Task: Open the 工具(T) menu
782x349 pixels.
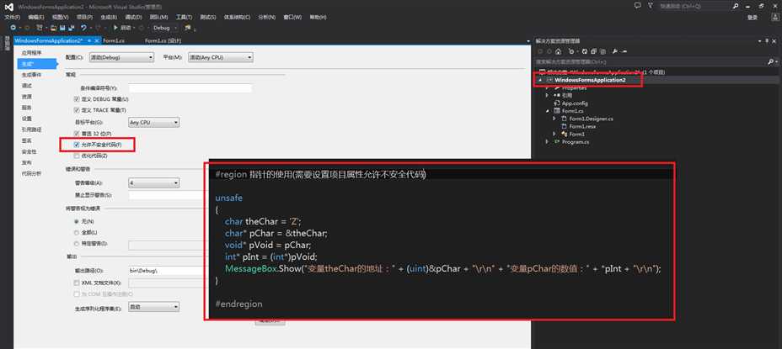Action: pos(184,18)
